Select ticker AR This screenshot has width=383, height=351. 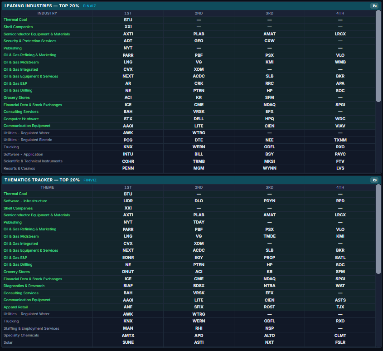click(x=128, y=83)
